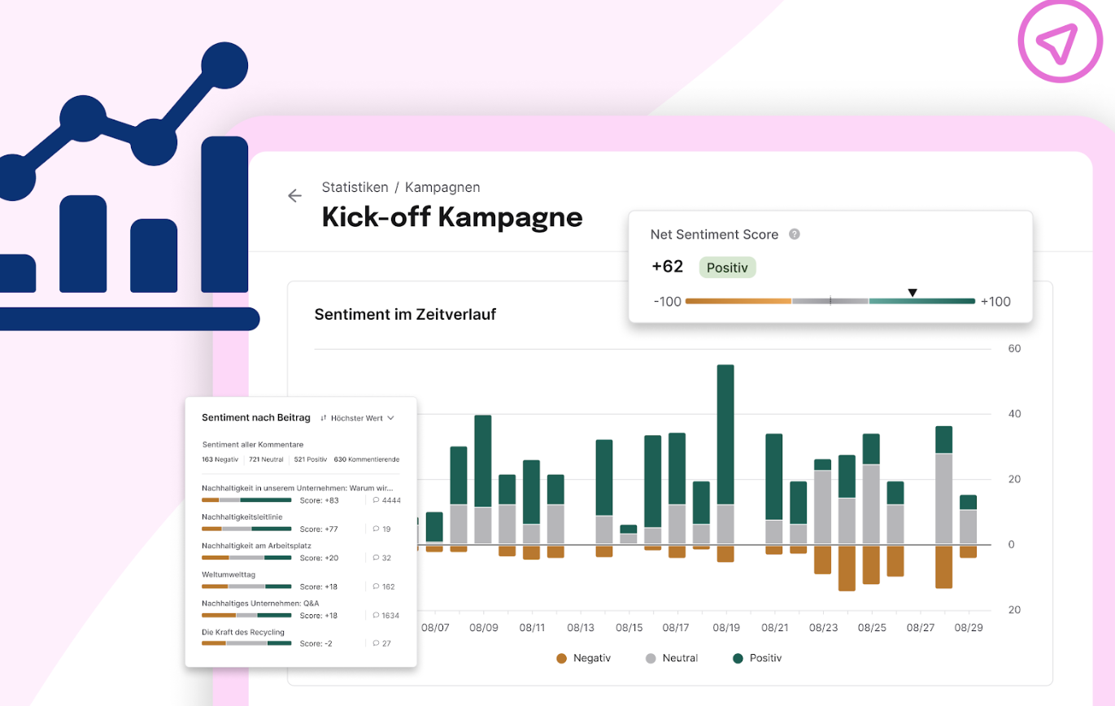Click the black triangle marker on sentiment scale
This screenshot has width=1115, height=706.
pyautogui.click(x=912, y=293)
